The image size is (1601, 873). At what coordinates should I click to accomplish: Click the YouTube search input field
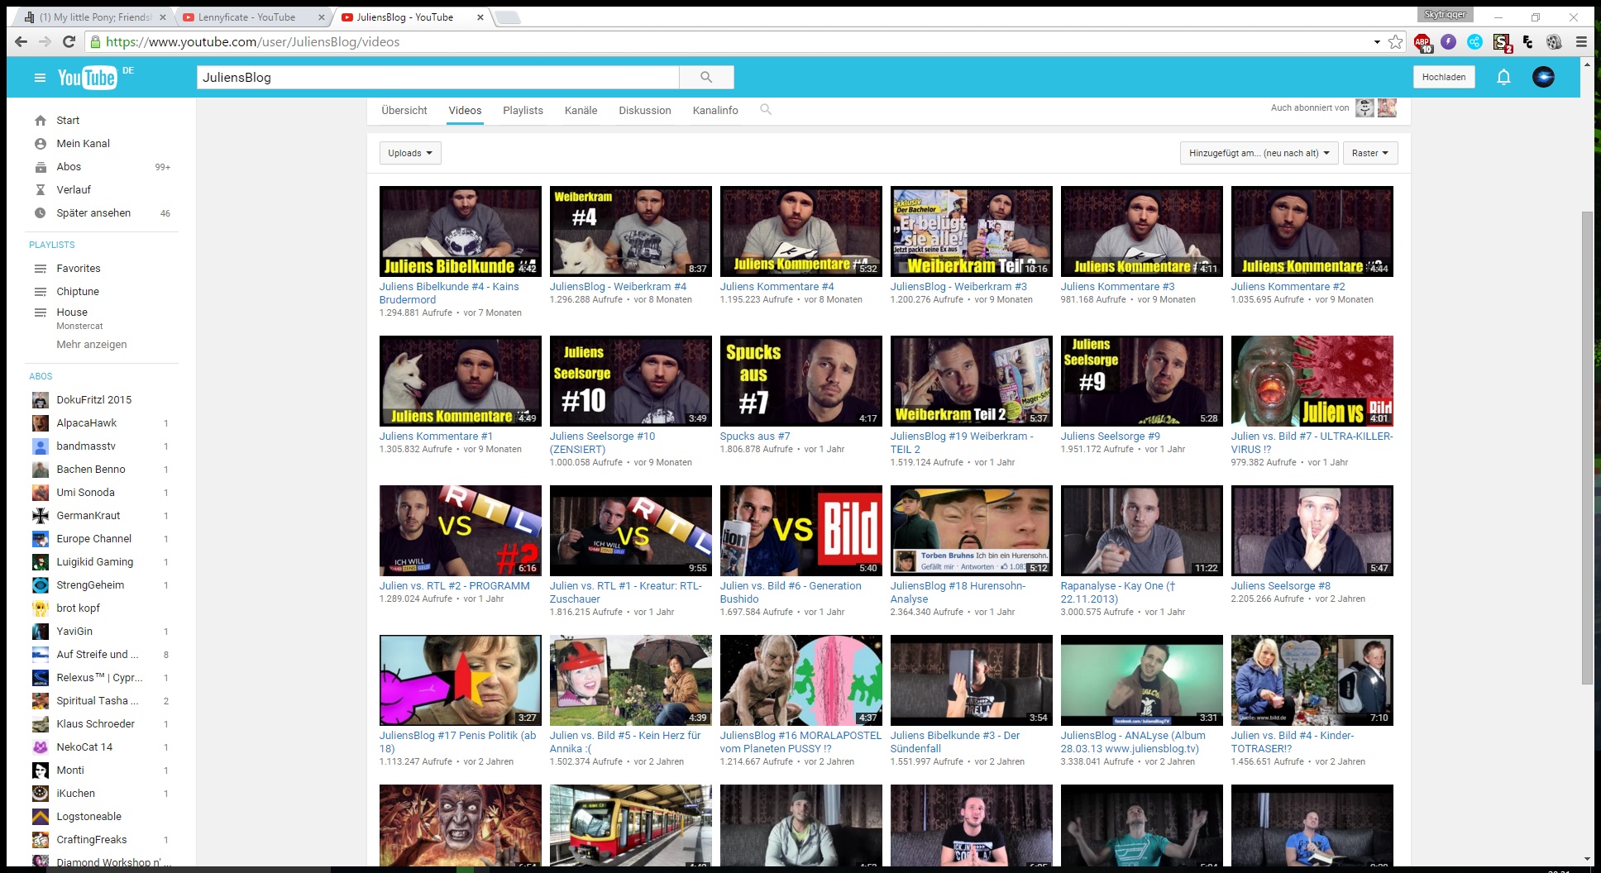pos(437,77)
